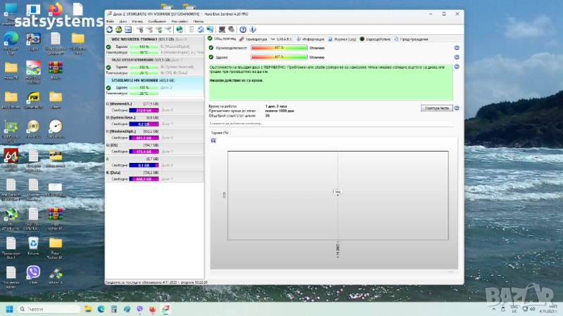
Task: Open the Файл menu
Action: tap(110, 21)
